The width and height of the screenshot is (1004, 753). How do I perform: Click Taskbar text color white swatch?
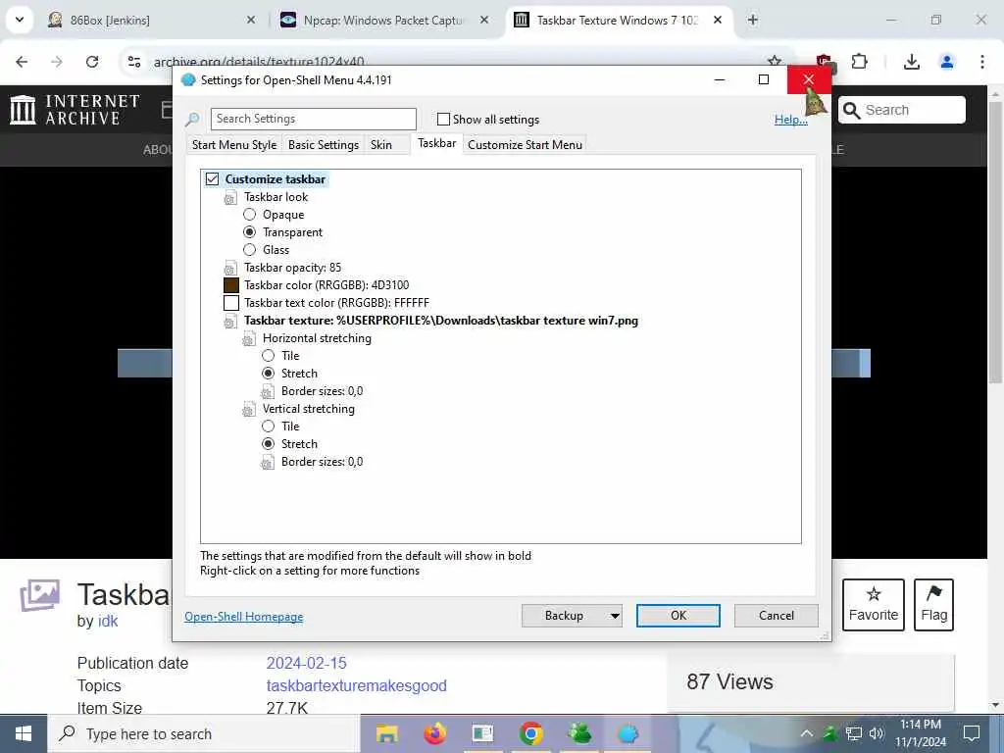pyautogui.click(x=231, y=303)
